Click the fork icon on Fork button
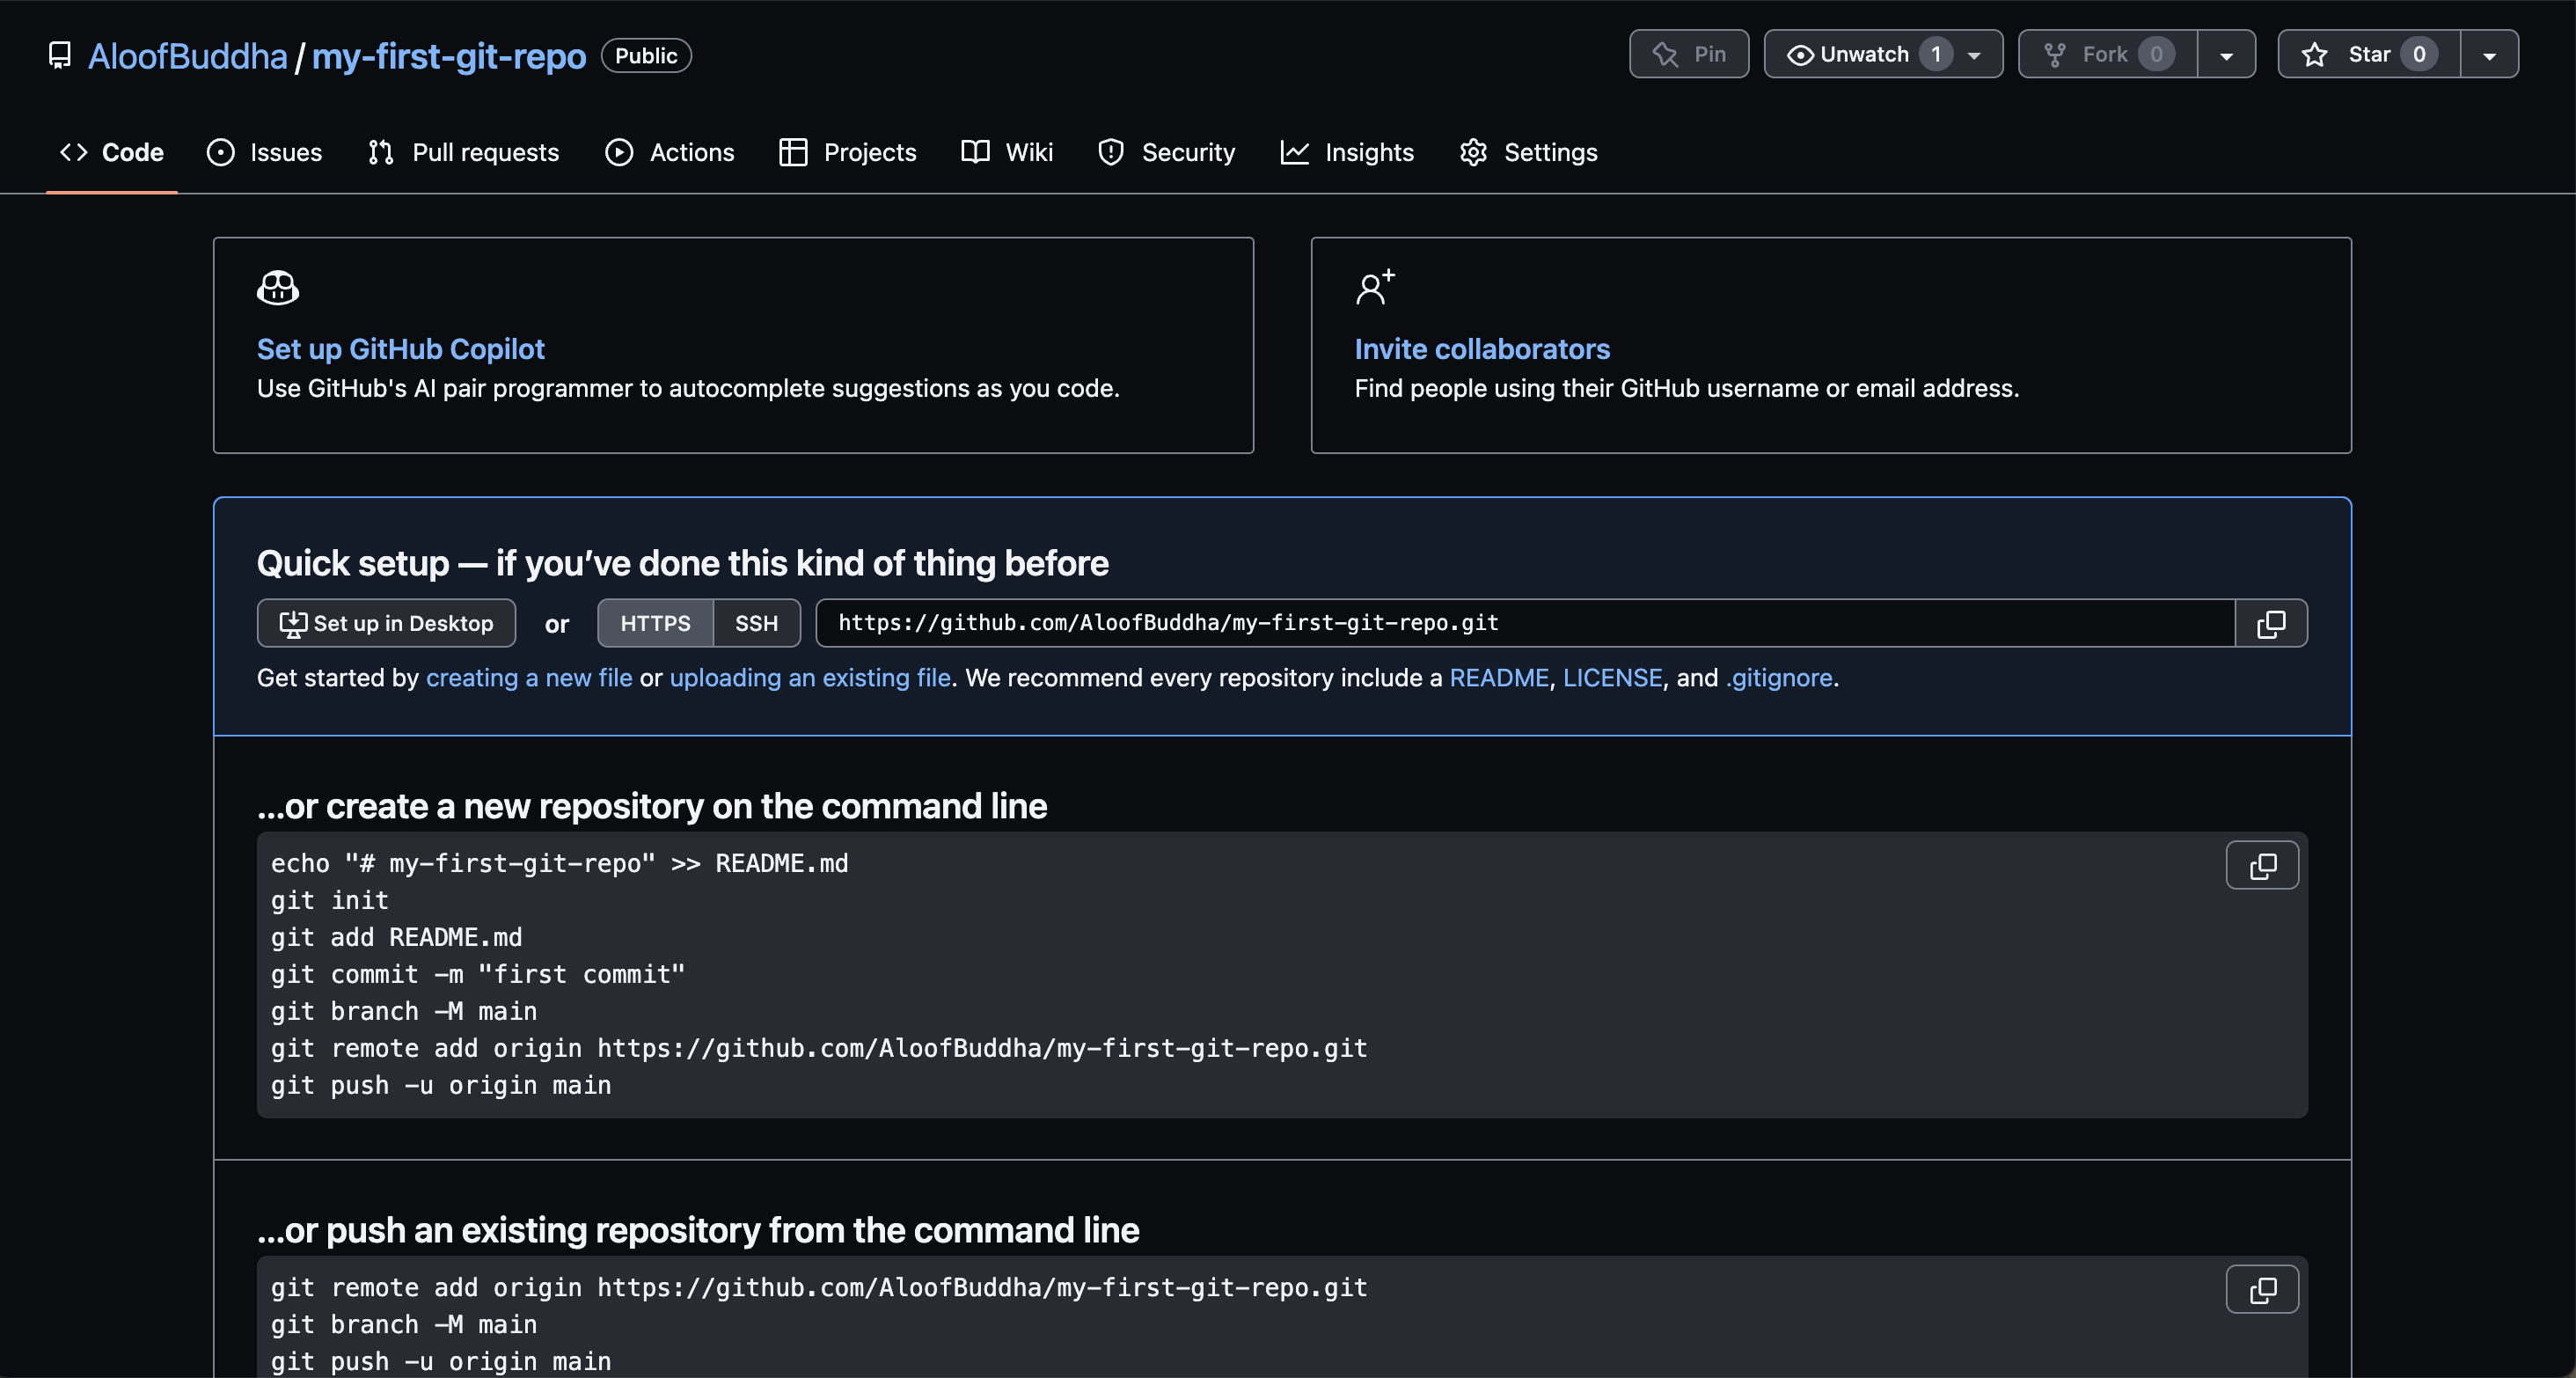This screenshot has height=1378, width=2576. (x=2055, y=54)
